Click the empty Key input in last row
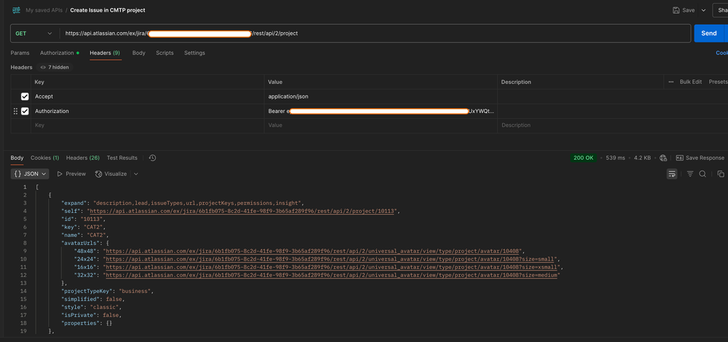Viewport: 728px width, 342px height. pyautogui.click(x=148, y=125)
